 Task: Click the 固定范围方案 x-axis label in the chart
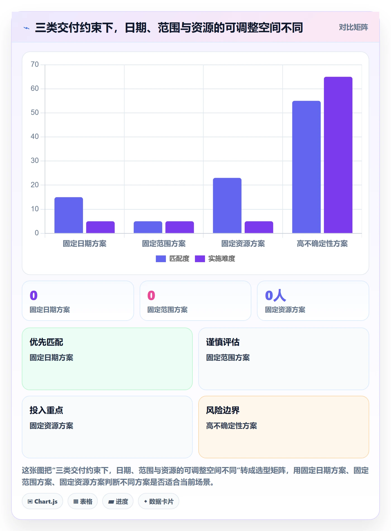[x=164, y=244]
